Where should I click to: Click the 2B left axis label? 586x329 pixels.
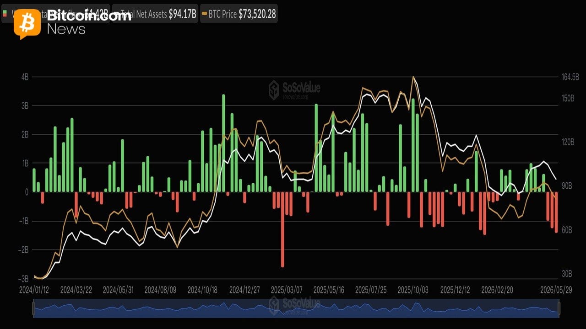24,134
